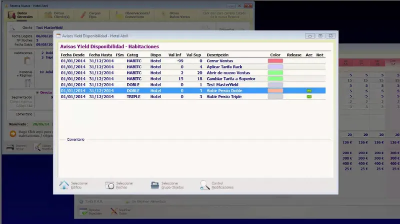
Task: Open Control Modificaciones magnifier icon
Action: [205, 185]
